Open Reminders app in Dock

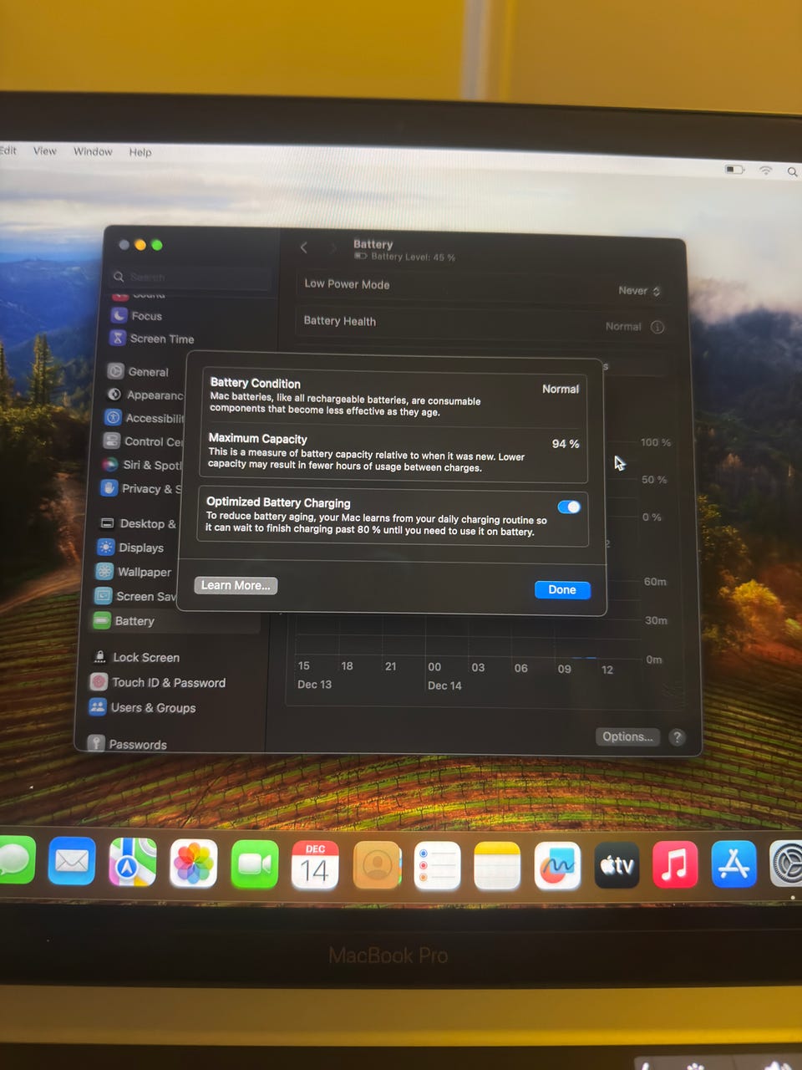point(437,866)
